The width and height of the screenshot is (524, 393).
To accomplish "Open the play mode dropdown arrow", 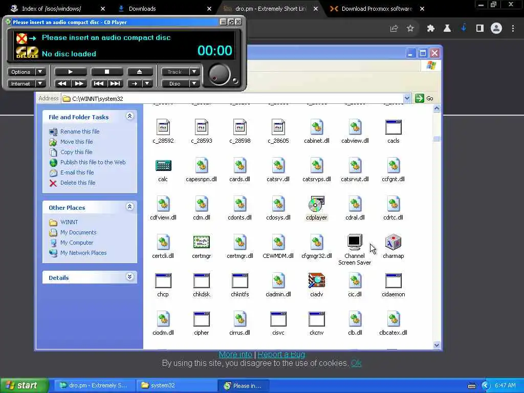I will (147, 83).
